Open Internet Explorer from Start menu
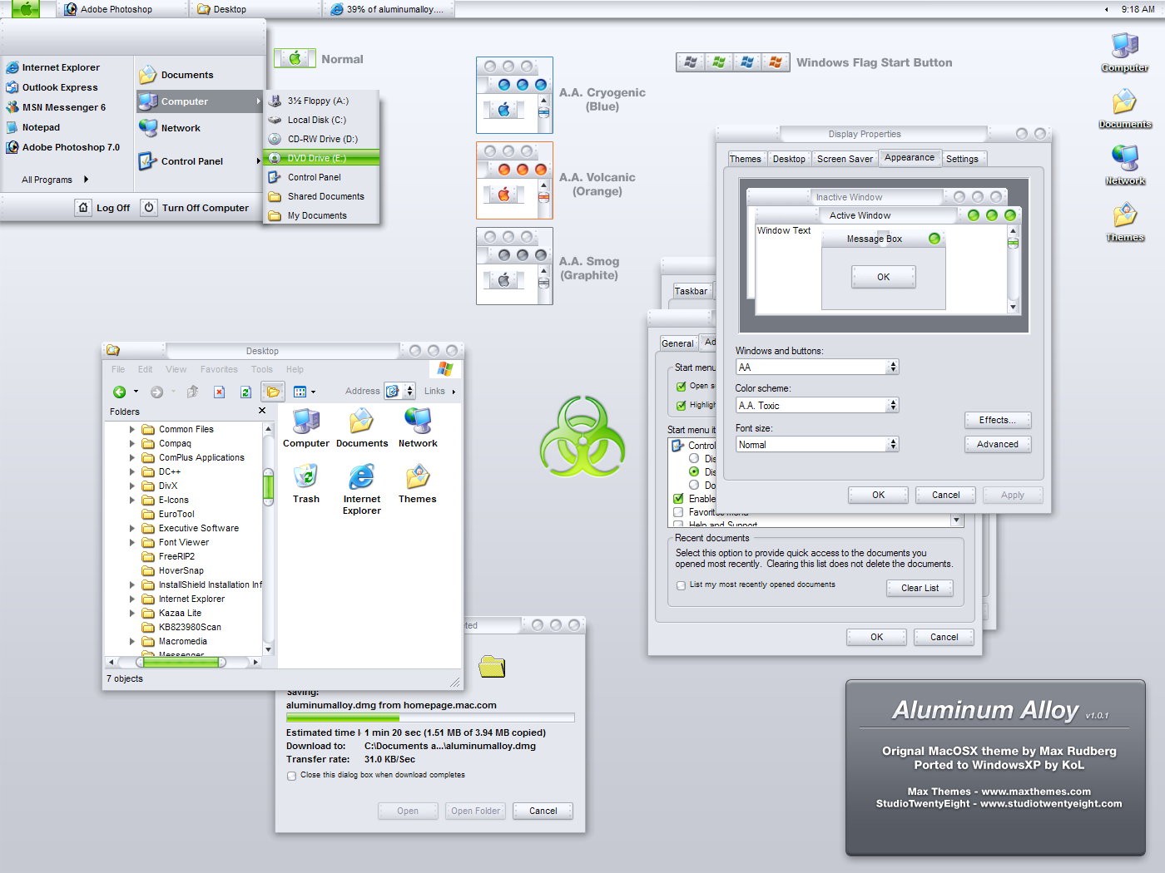Screen dimensions: 1165x873 pos(53,67)
